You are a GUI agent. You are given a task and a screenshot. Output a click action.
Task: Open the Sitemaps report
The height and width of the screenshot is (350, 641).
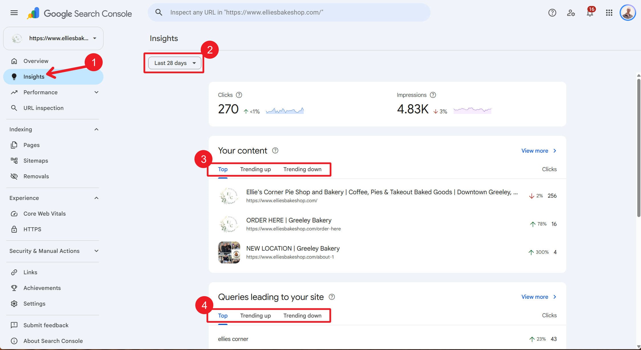tap(53, 161)
